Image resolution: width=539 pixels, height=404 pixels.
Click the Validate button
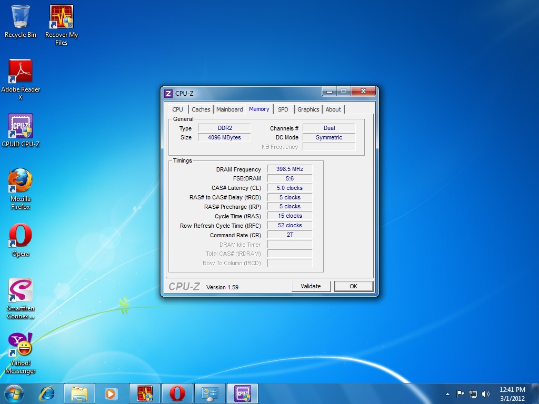click(x=311, y=286)
